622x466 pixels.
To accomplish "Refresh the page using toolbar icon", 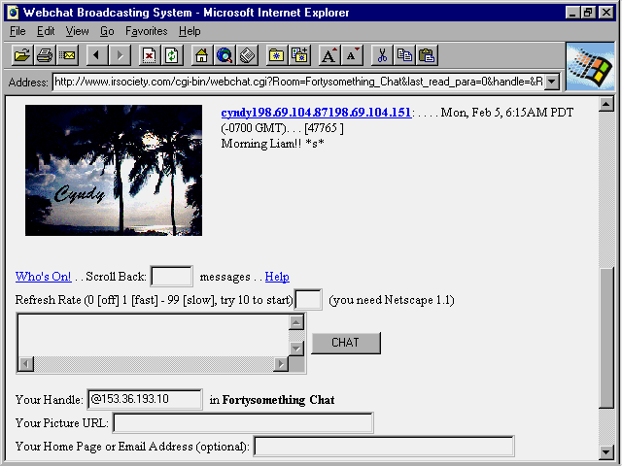I will pyautogui.click(x=172, y=54).
